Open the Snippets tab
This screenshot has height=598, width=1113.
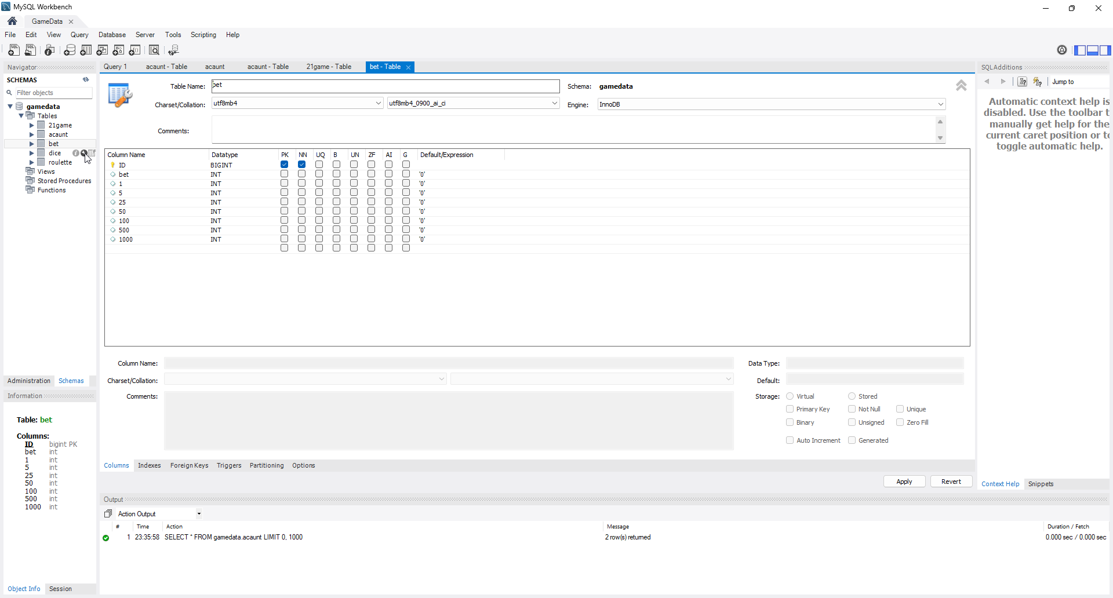1041,484
